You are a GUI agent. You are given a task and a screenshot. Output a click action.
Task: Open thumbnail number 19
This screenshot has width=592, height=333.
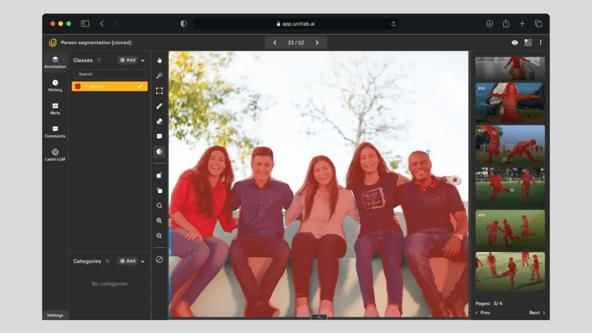[510, 229]
